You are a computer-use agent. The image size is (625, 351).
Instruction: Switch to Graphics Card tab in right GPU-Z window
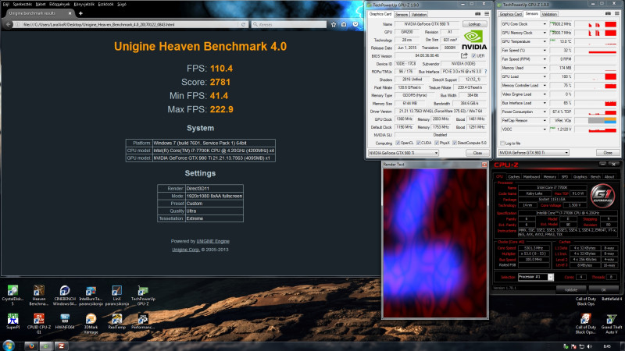coord(511,14)
